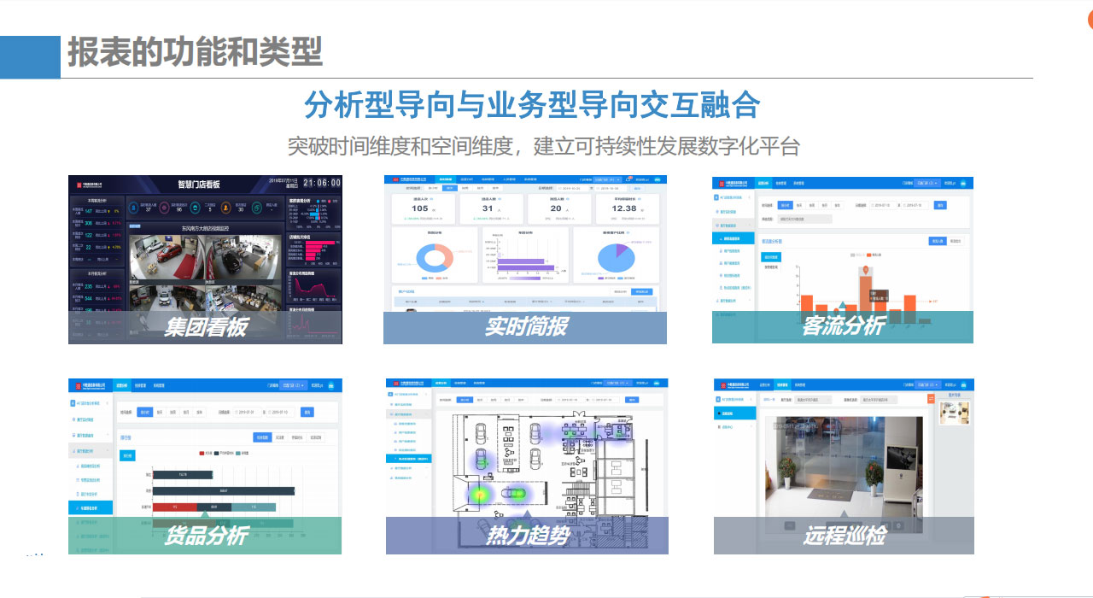This screenshot has width=1093, height=598.
Task: Select the highlighted blue sidebar item in 客流分析
Action: click(x=734, y=238)
